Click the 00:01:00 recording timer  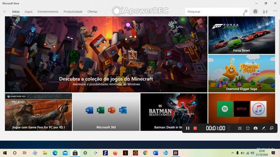point(216,128)
